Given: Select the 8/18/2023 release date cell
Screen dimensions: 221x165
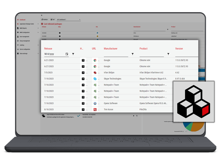Looking at the screenshot, I should [49, 109].
